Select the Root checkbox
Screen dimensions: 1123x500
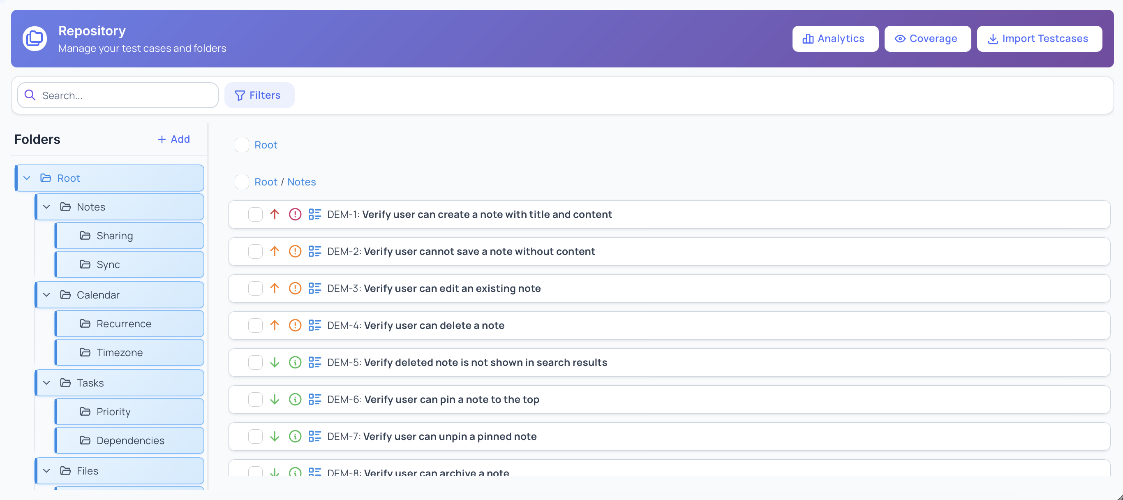coord(242,145)
